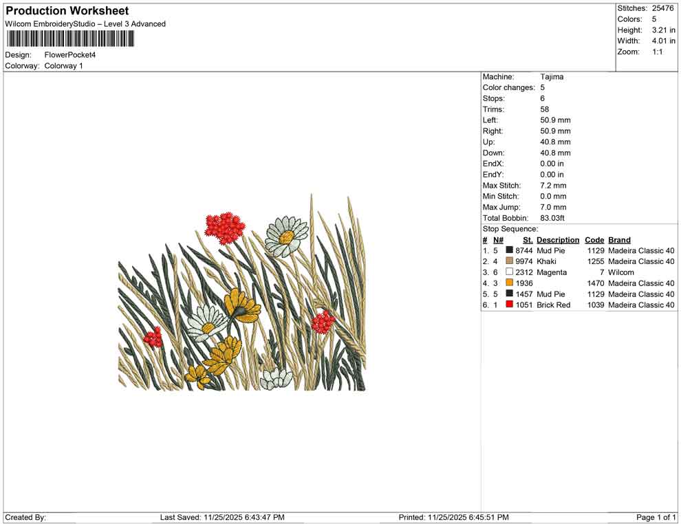Click the design name FlowerPocket4
681x524 pixels.
coord(70,55)
